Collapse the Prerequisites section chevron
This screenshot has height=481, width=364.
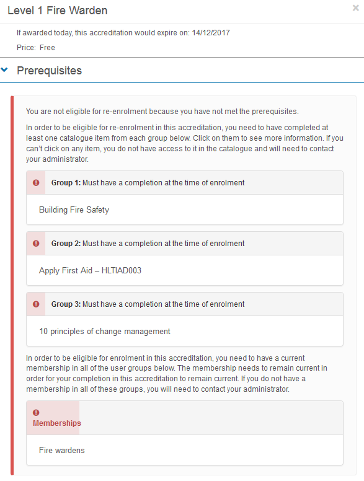pyautogui.click(x=4, y=70)
